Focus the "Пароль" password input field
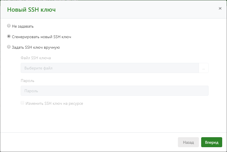 coord(114,91)
